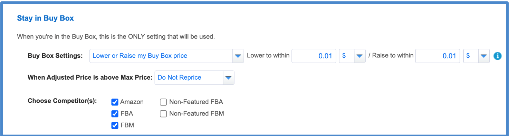
Task: Click the arrow button on Do Not Reprice selector
Action: click(228, 78)
